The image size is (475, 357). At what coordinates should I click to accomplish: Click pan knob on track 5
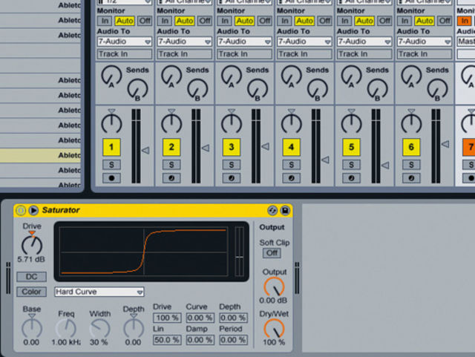click(351, 123)
